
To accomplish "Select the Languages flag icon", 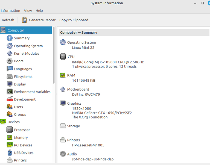I will [x=10, y=69].
